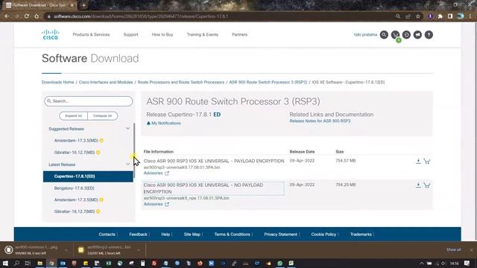Viewport: 477px width, 268px height.
Task: Open the logout arrow icon in the Cisco header
Action: (x=406, y=35)
